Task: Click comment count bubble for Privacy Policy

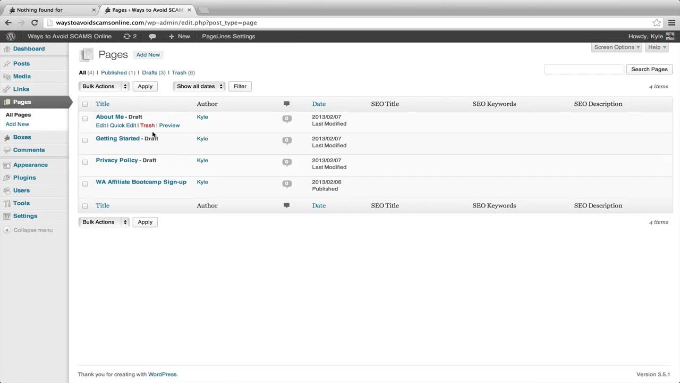Action: (x=287, y=162)
